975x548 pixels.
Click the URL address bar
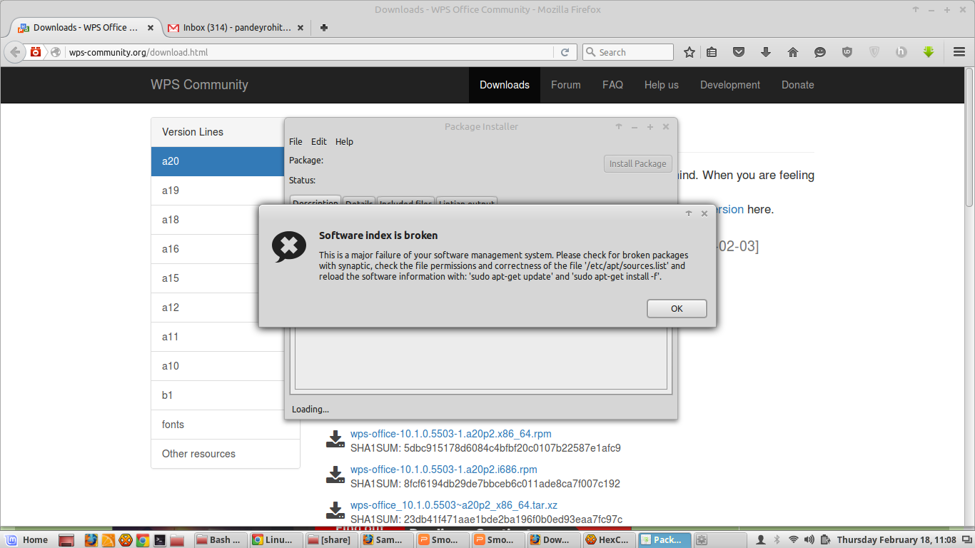coord(308,52)
